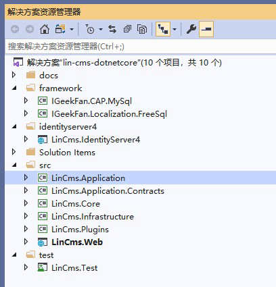Click the Forward navigation arrow in toolbar
This screenshot has width=276, height=287.
pos(30,29)
